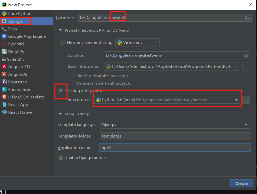Viewport: 257px width, 194px height.
Task: Select the React Native atom icon
Action: click(x=4, y=112)
